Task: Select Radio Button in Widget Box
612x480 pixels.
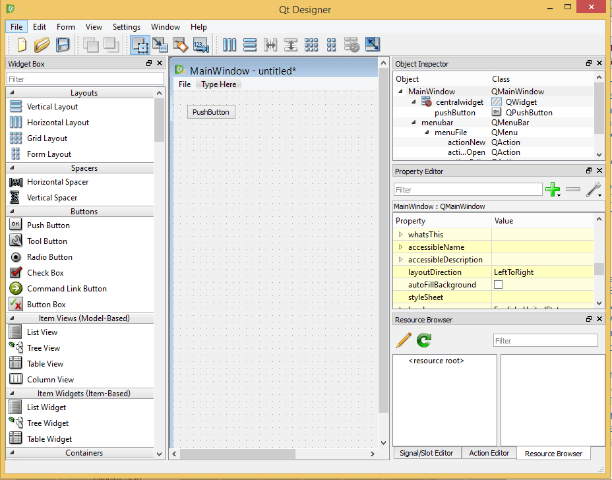Action: (x=49, y=257)
